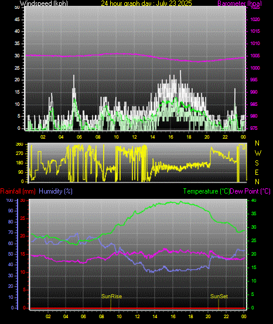This screenshot has height=324, width=273.
Task: Click the '70' humidity axis value
Action: [11, 232]
